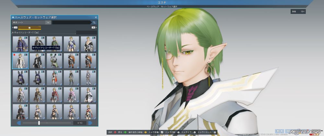Go to previous page with left blue arrow
This screenshot has width=324, height=136.
[x=18, y=123]
